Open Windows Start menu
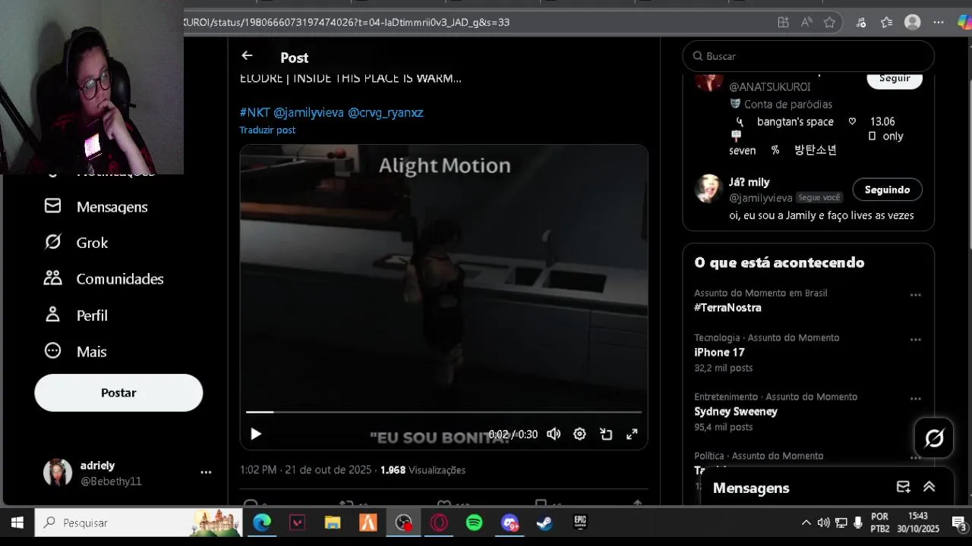This screenshot has width=972, height=546. [x=17, y=522]
